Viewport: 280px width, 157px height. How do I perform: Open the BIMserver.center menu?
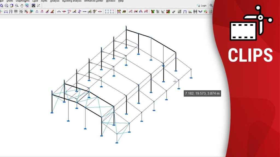(94, 1)
